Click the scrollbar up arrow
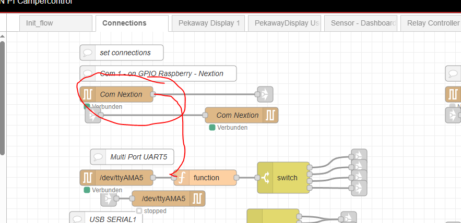 coord(3,36)
